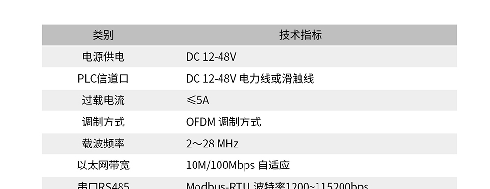Click the OFDM abbreviation text
Image resolution: width=490 pixels, height=189 pixels.
200,122
